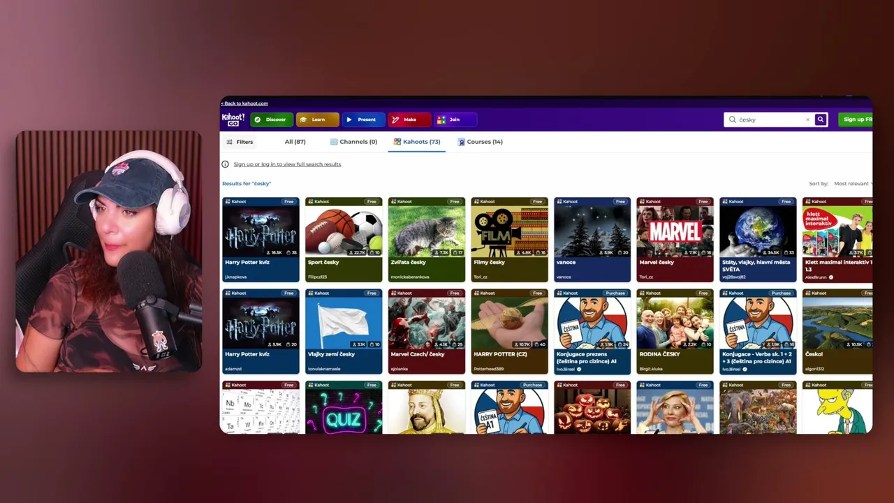The height and width of the screenshot is (503, 894).
Task: Click author Tori_cz under Filmy česky
Action: tap(481, 277)
